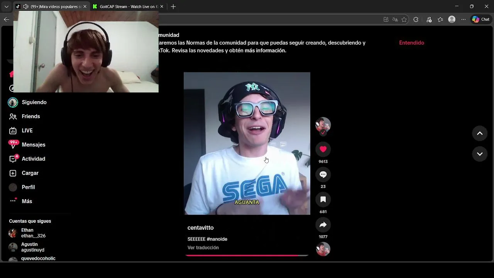Pause the playing centavitto video

(x=247, y=143)
